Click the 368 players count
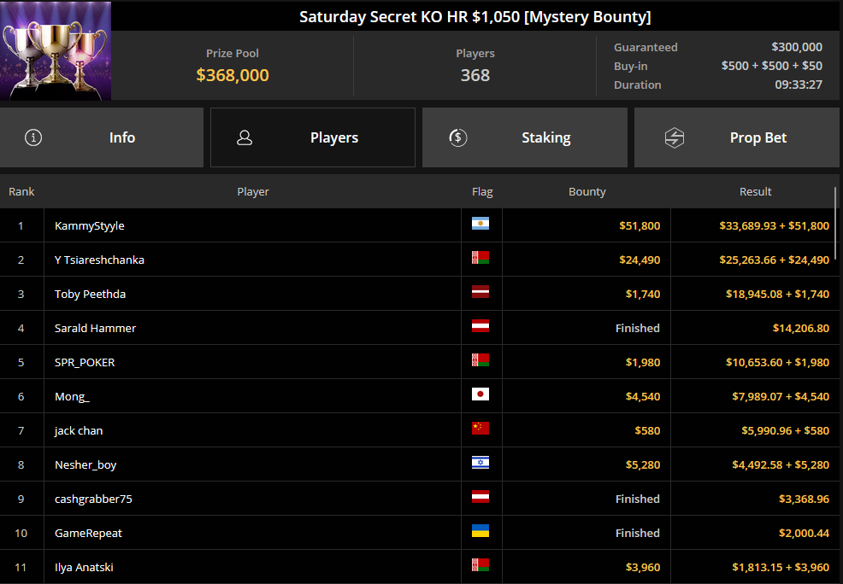Image resolution: width=843 pixels, height=584 pixels. pos(475,75)
